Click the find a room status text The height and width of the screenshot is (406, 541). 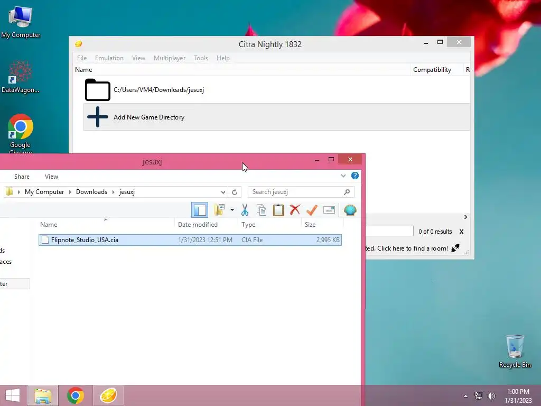pos(407,248)
